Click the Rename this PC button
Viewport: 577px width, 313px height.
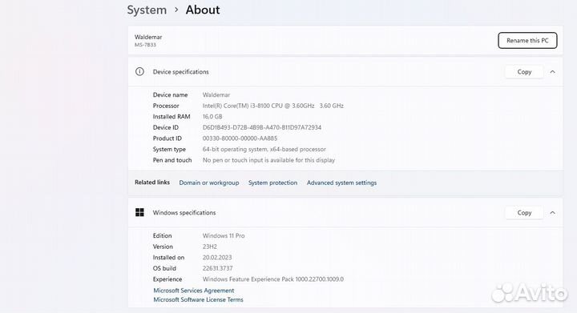527,40
